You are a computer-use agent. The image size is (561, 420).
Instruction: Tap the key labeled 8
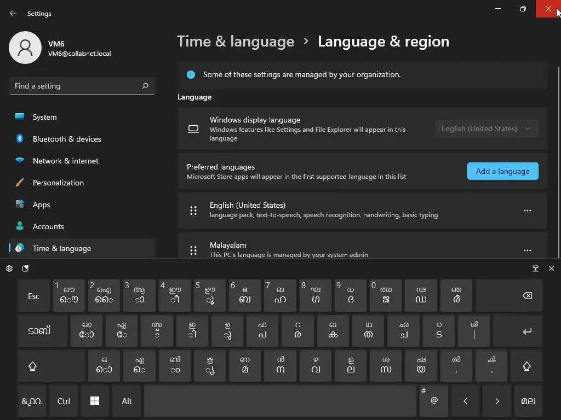[x=315, y=296]
